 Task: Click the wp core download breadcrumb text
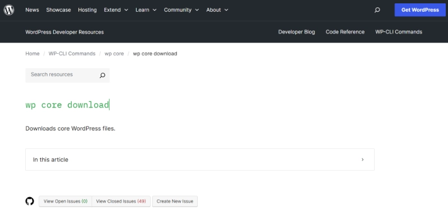(x=155, y=54)
